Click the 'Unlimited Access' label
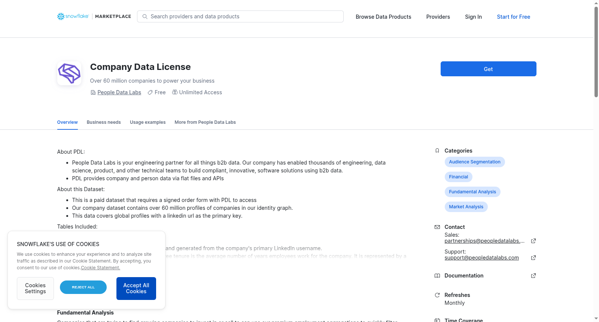Viewport: 599px width, 322px height. point(200,92)
